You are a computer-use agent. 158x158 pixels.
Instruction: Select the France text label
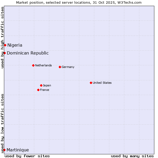click(x=45, y=90)
